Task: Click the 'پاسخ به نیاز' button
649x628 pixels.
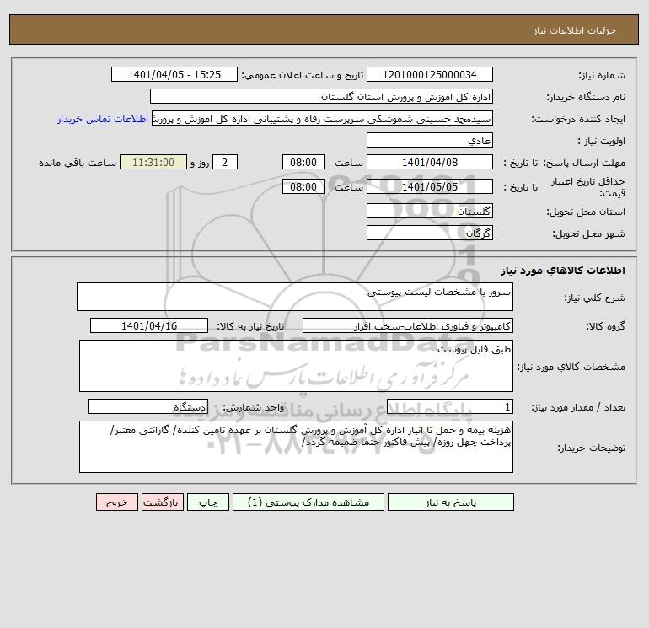Action: coord(450,502)
